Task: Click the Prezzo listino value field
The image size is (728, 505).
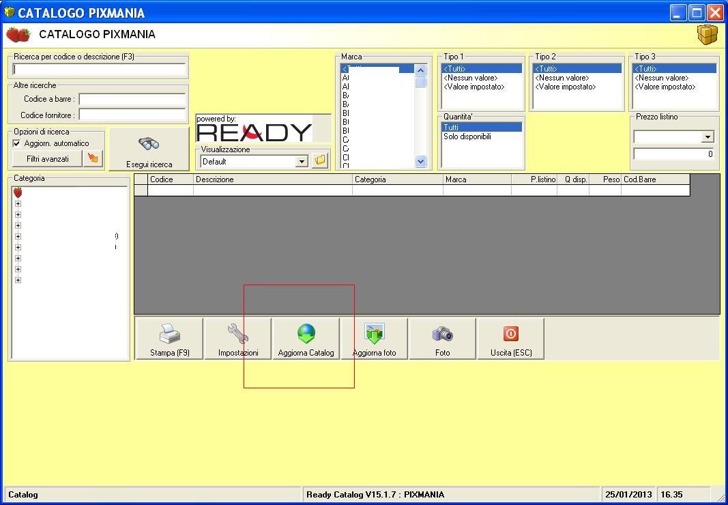Action: tap(673, 154)
